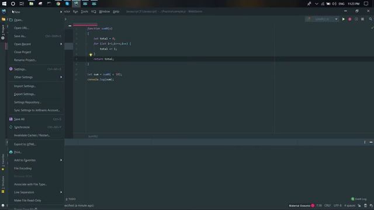Viewport: 374px width, 210px height.
Task: Open the Run menu in menu bar
Action: tap(75, 12)
